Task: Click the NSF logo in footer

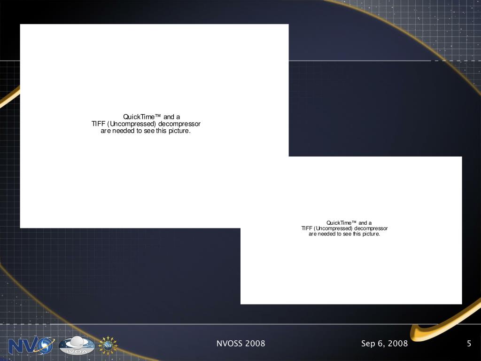Action: (x=108, y=345)
